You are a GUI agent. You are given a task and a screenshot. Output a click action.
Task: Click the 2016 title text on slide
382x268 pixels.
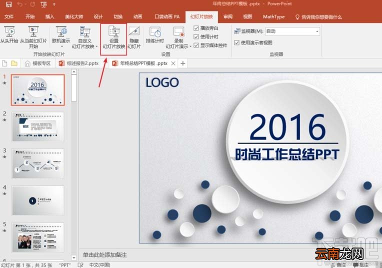287,127
